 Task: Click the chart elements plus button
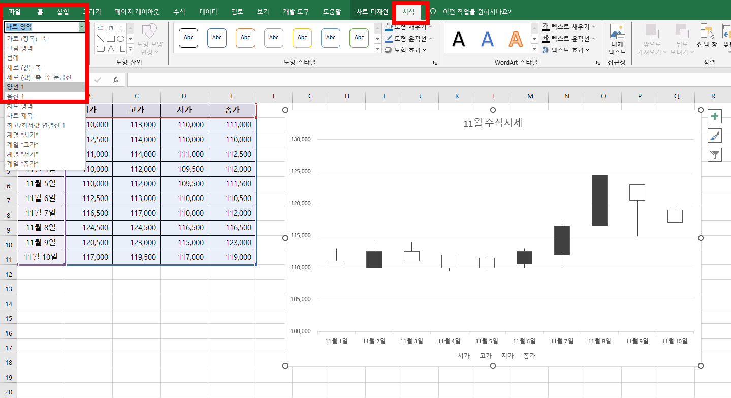tap(715, 117)
